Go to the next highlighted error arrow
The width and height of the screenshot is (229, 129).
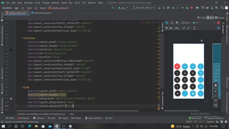(157, 23)
